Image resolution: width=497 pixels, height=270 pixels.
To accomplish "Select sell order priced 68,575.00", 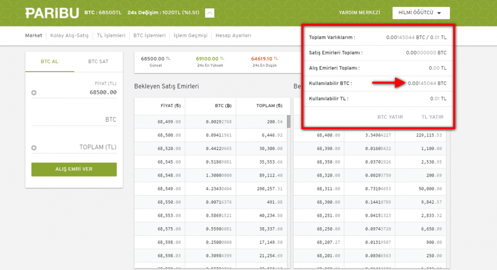I will 210,229.
